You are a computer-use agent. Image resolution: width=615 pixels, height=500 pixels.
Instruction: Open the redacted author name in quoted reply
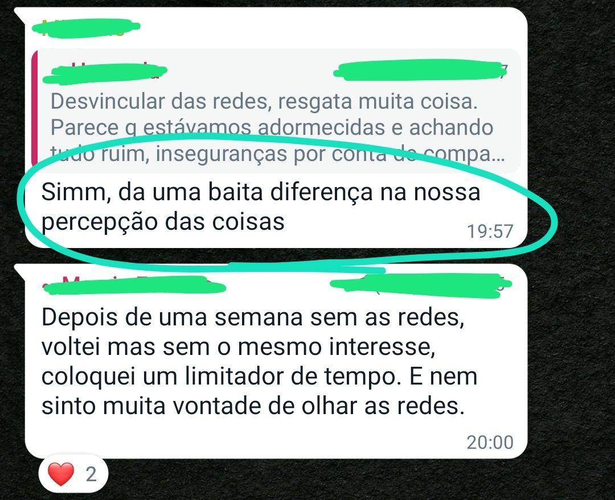(x=105, y=73)
